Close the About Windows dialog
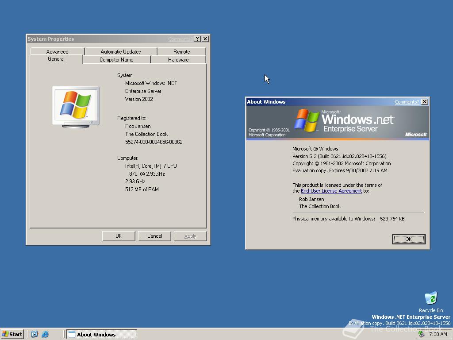This screenshot has height=340, width=453. 424,102
